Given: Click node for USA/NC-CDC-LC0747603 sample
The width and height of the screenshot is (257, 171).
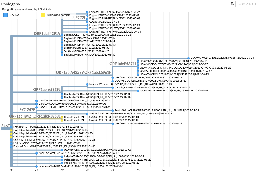Looking at the screenshot, I should [138, 65].
